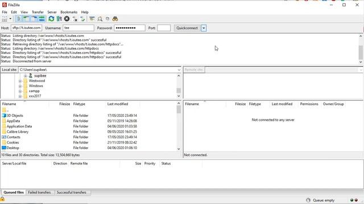
Task: Click the Westwood folder icon
Action: [x=25, y=80]
